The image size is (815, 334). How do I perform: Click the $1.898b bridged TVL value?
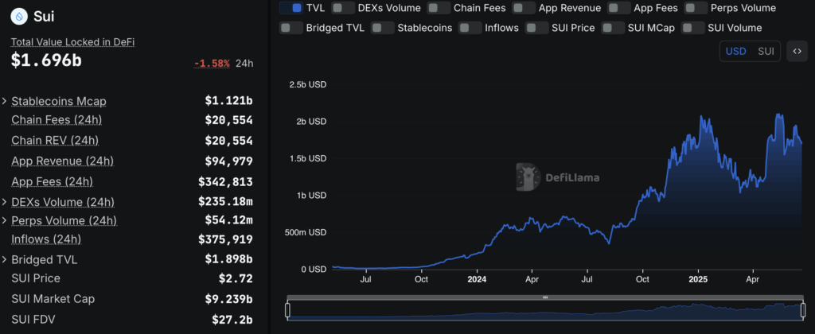pyautogui.click(x=228, y=259)
